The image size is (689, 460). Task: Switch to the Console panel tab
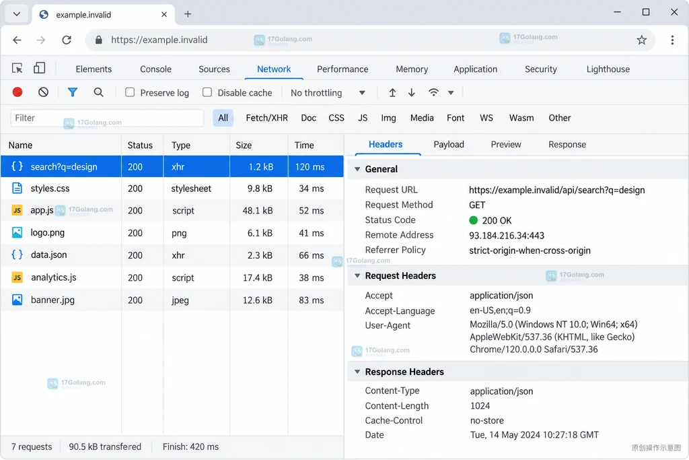click(x=155, y=69)
